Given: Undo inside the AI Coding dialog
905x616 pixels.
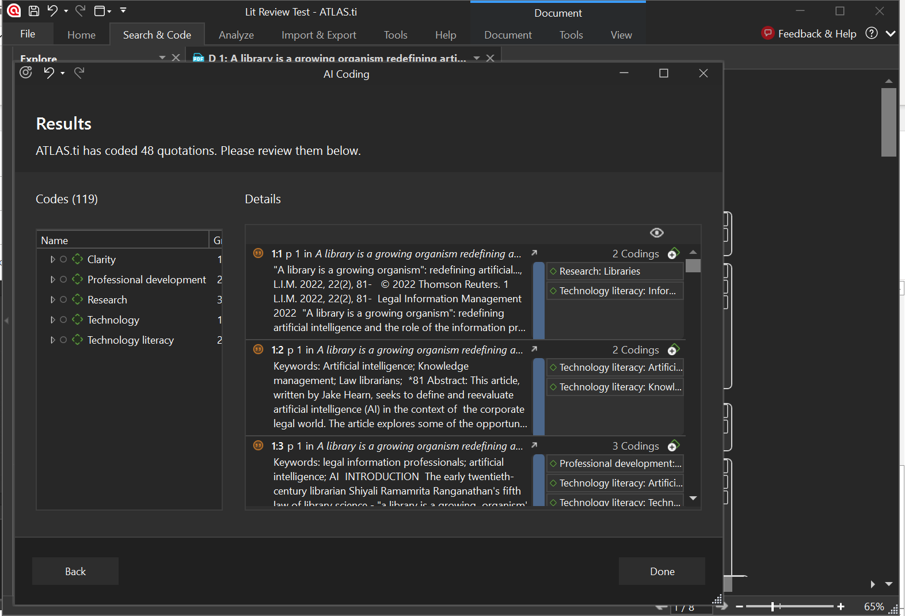Looking at the screenshot, I should pyautogui.click(x=49, y=73).
